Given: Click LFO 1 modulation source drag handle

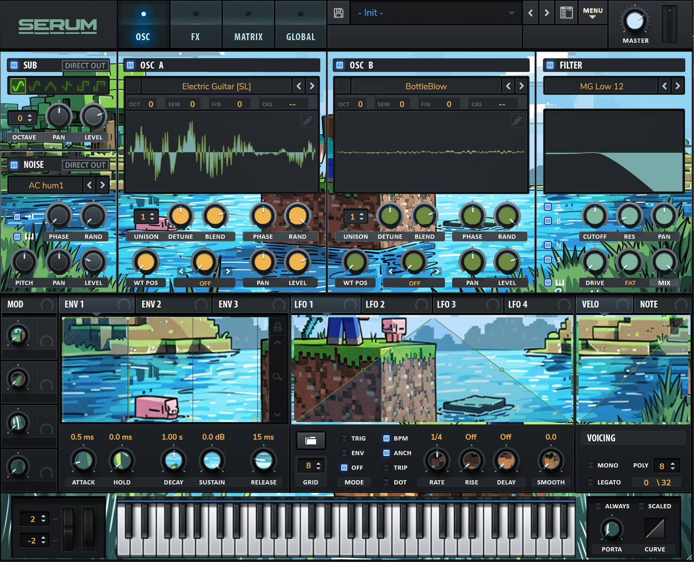Looking at the screenshot, I should [x=351, y=305].
